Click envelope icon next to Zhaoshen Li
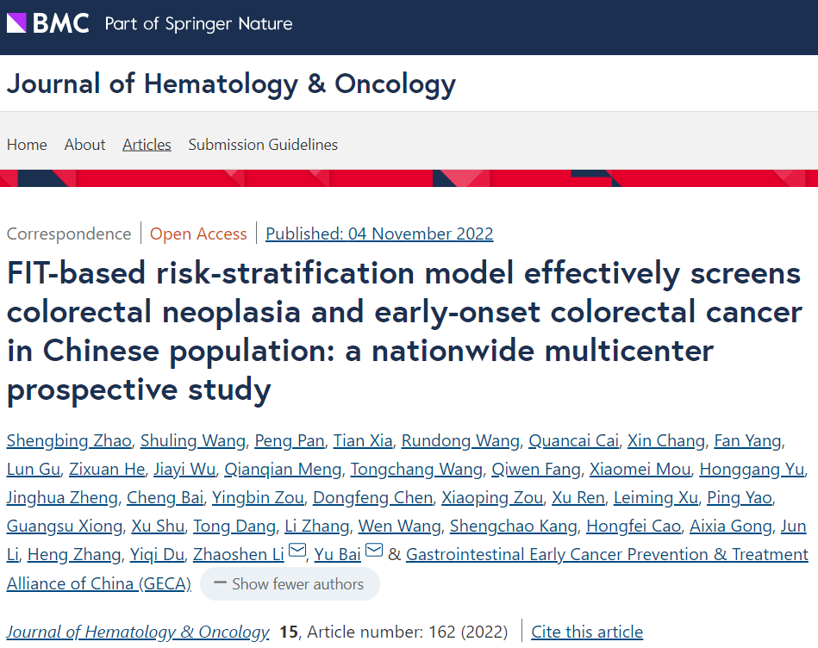This screenshot has width=818, height=648. pos(297,551)
